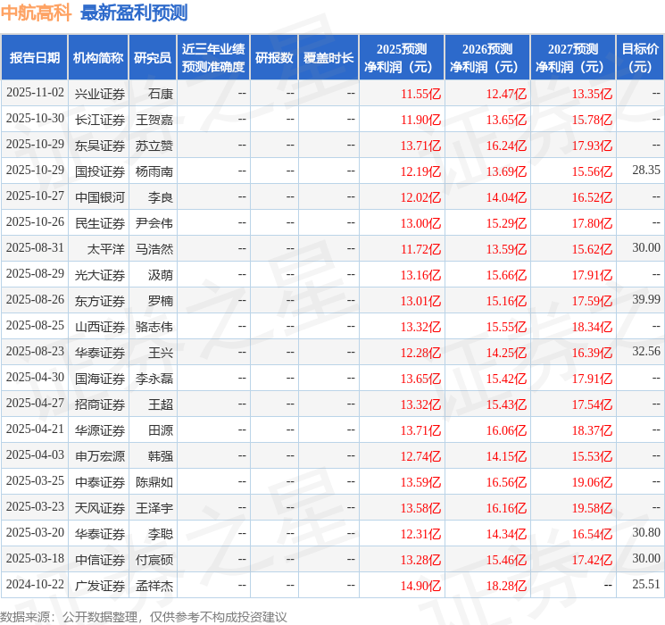The width and height of the screenshot is (665, 625).
Task: Select the 2027预测净利润 column header
Action: point(573,58)
